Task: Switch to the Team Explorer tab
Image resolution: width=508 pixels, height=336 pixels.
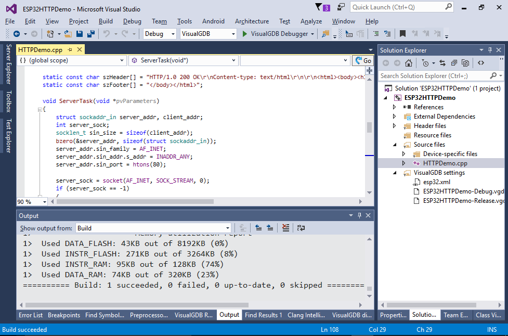Action: (x=455, y=315)
